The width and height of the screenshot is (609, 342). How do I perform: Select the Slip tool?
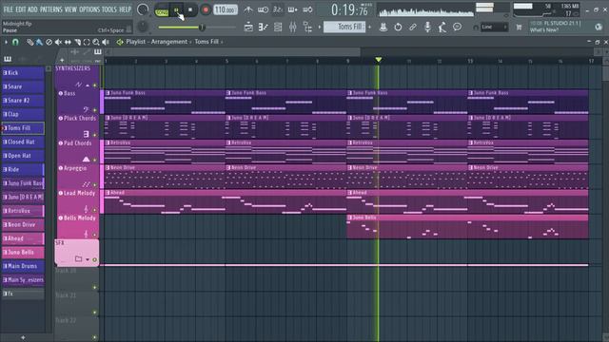[x=68, y=42]
